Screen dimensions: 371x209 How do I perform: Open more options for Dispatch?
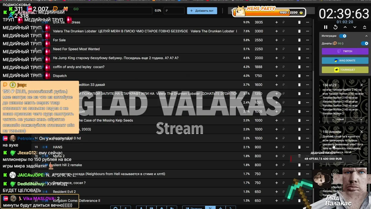click(308, 76)
